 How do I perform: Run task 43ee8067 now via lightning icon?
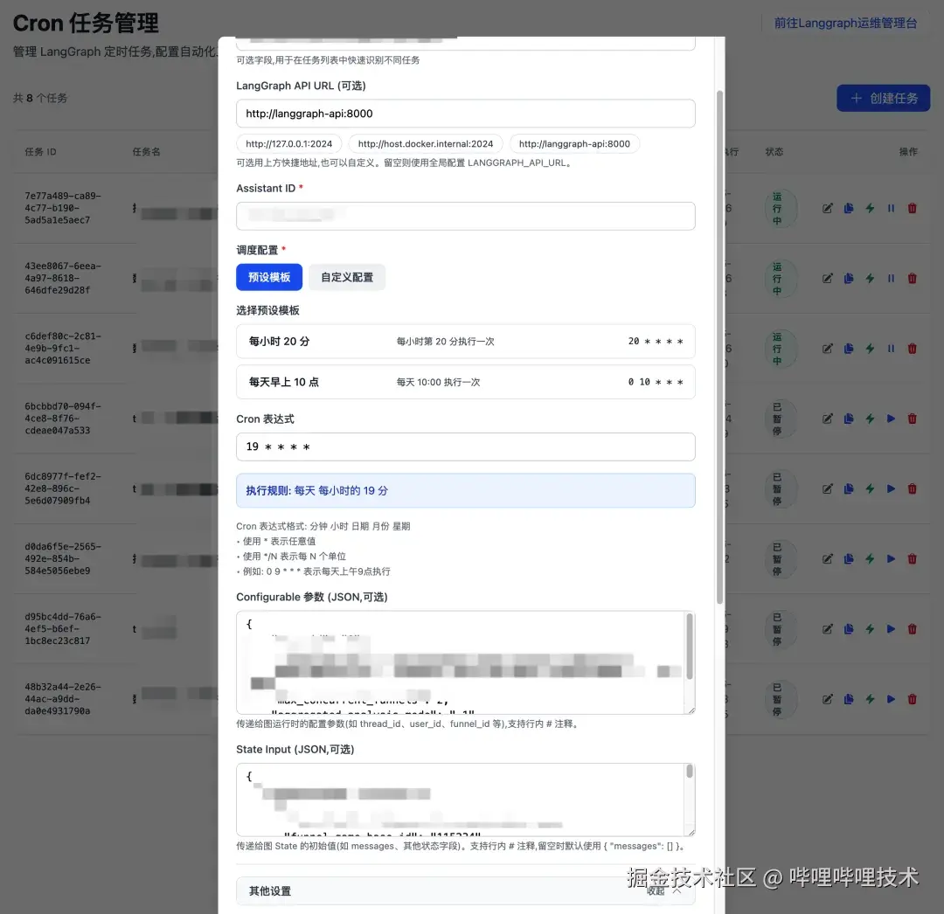(x=870, y=279)
